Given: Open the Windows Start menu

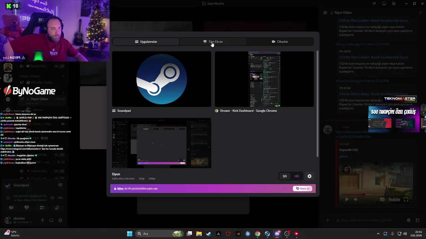Looking at the screenshot, I should [129, 234].
